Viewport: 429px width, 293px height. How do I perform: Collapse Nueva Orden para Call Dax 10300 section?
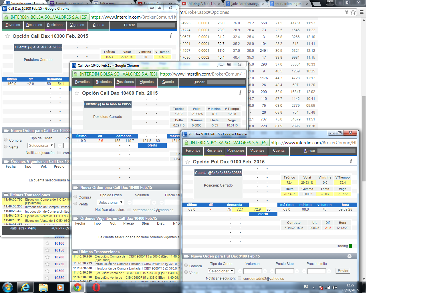(6, 131)
